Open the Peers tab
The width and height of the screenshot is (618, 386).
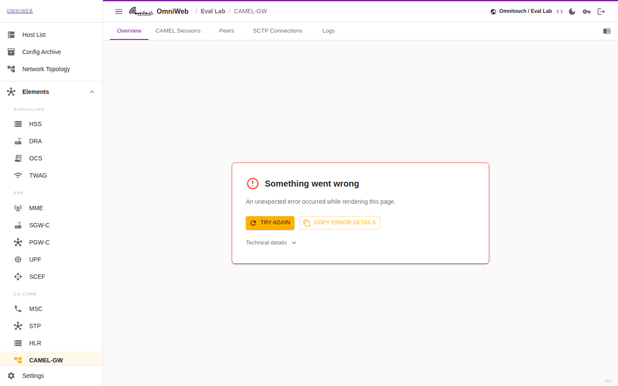point(227,31)
